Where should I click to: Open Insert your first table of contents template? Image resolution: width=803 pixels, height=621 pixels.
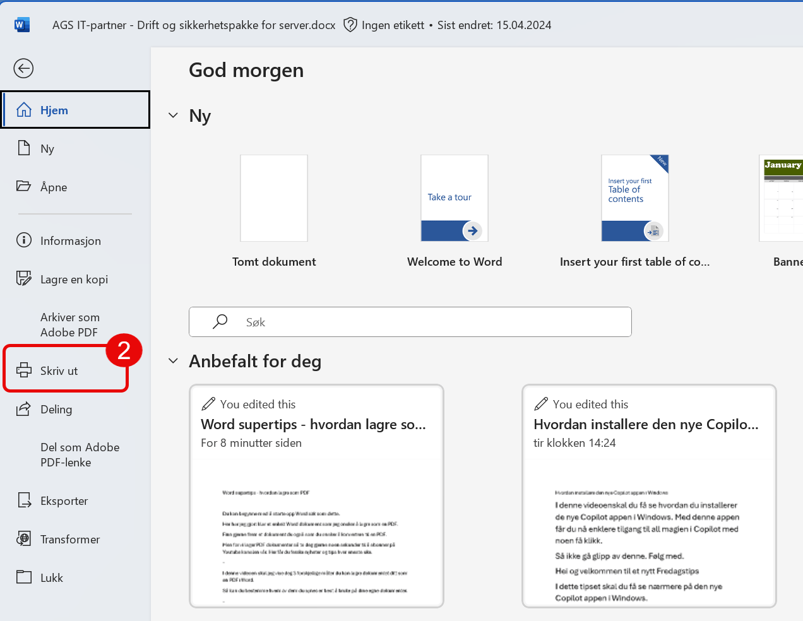click(x=635, y=198)
